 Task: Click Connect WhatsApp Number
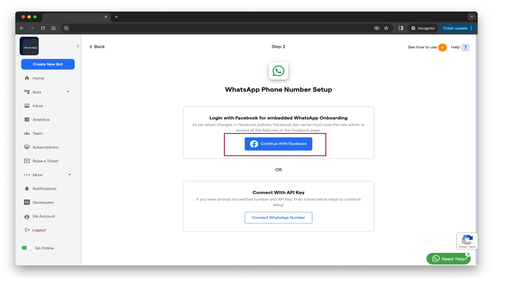[278, 218]
